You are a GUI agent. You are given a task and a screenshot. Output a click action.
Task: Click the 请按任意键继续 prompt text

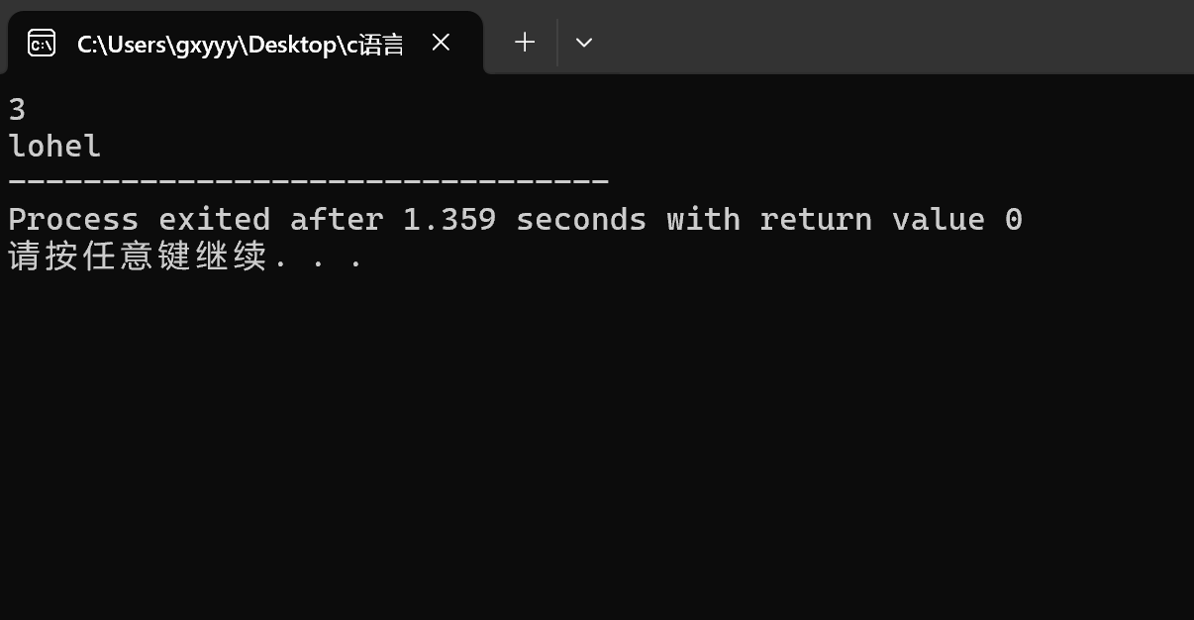pos(139,257)
